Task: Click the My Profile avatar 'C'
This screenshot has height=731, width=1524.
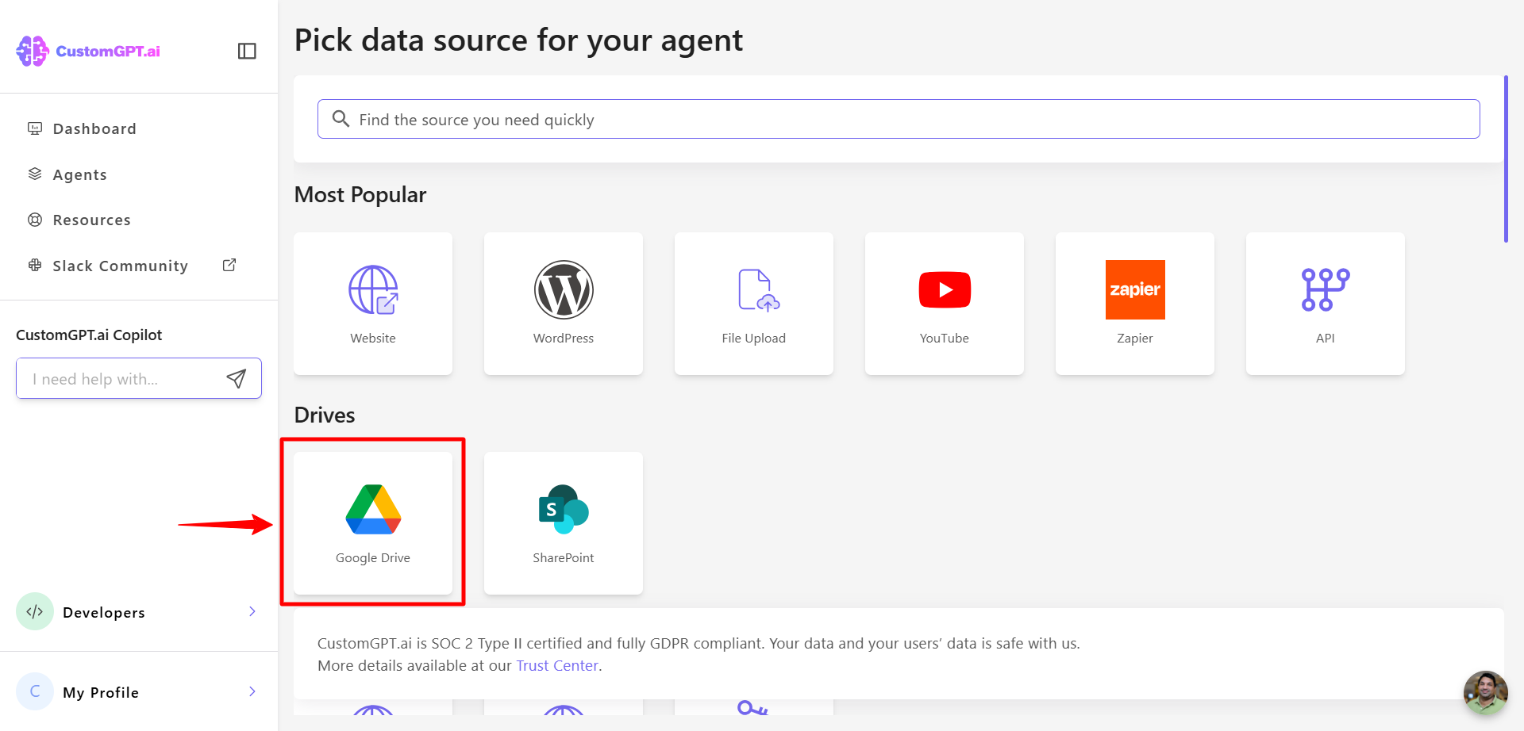Action: coord(35,691)
